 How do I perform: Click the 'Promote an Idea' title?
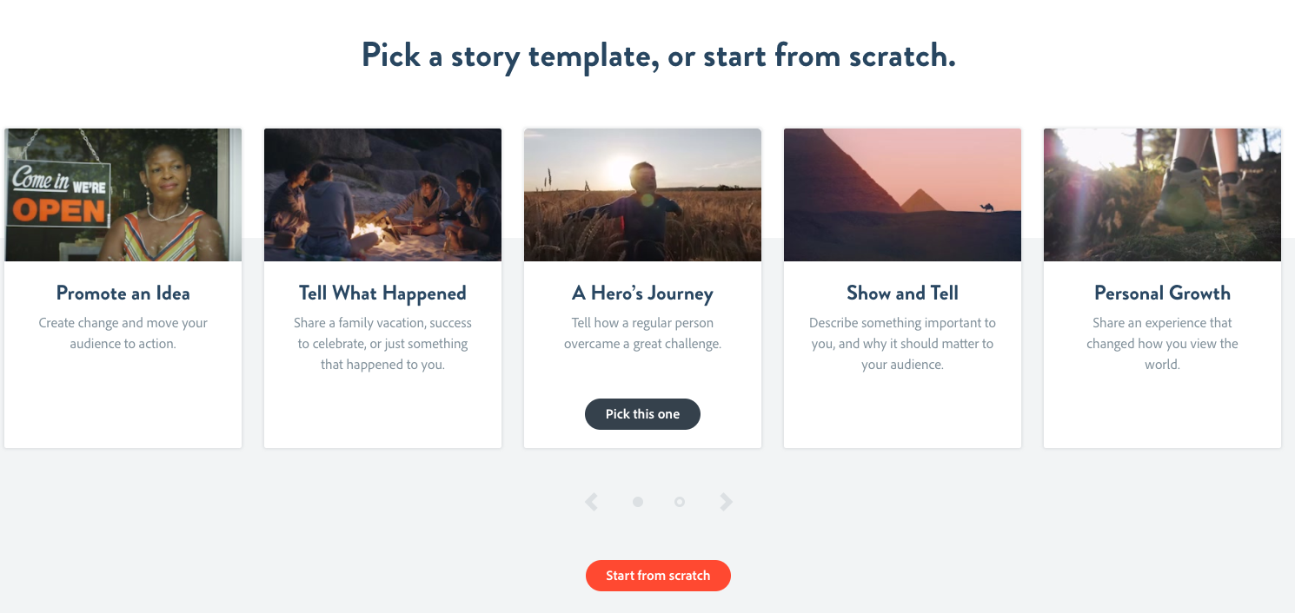click(x=123, y=293)
